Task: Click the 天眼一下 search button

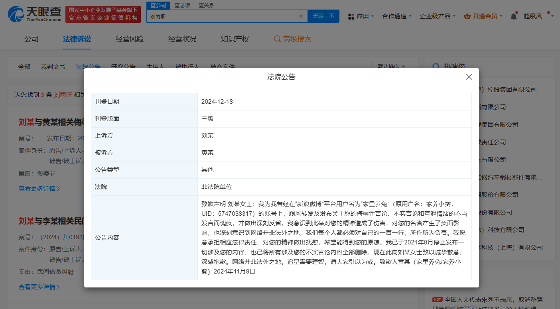Action: click(323, 16)
